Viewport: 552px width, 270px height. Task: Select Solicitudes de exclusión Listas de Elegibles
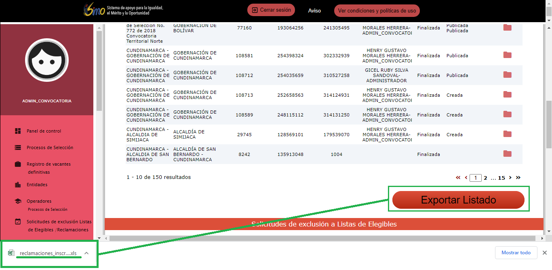(x=59, y=222)
